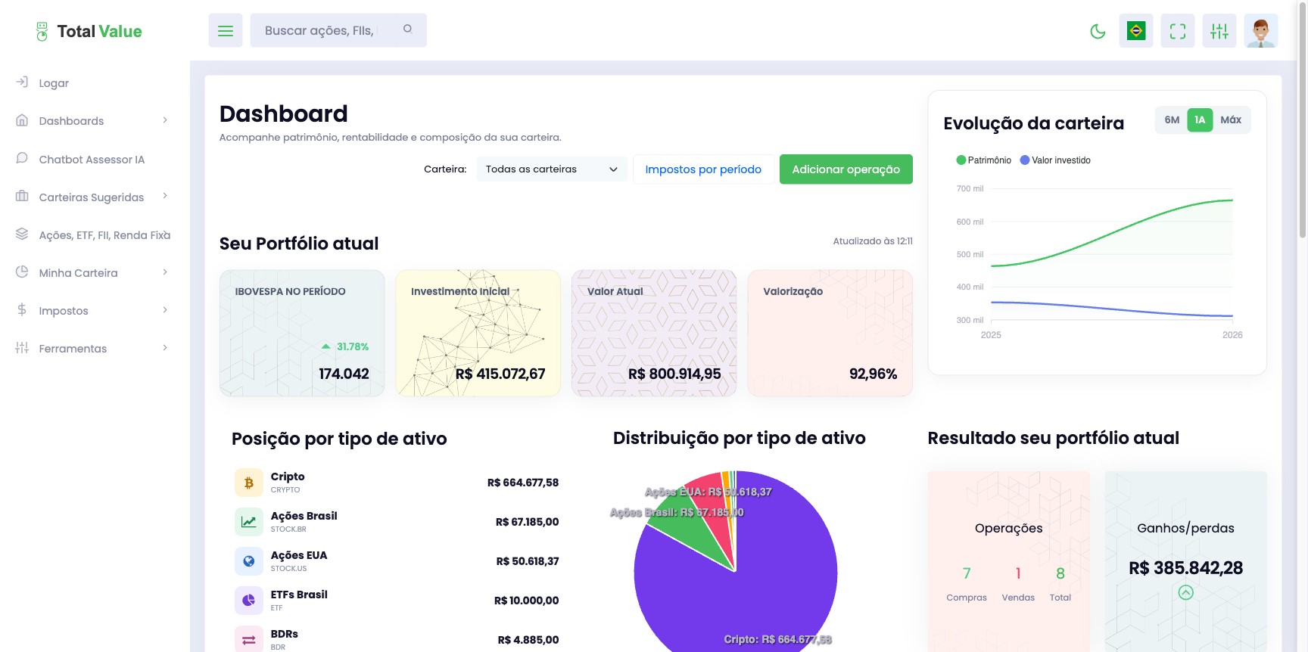Image resolution: width=1308 pixels, height=652 pixels.
Task: Click the Valorização card
Action: click(830, 333)
